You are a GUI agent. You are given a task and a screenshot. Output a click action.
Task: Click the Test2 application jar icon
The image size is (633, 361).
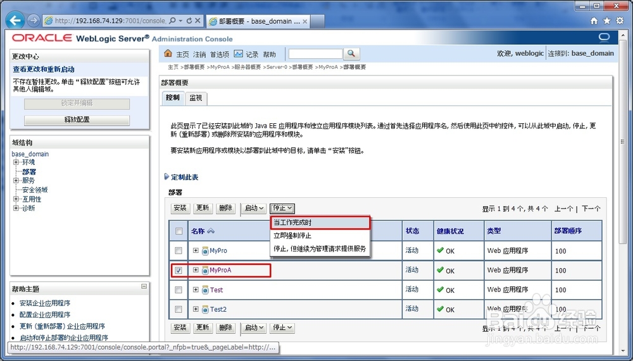point(206,309)
